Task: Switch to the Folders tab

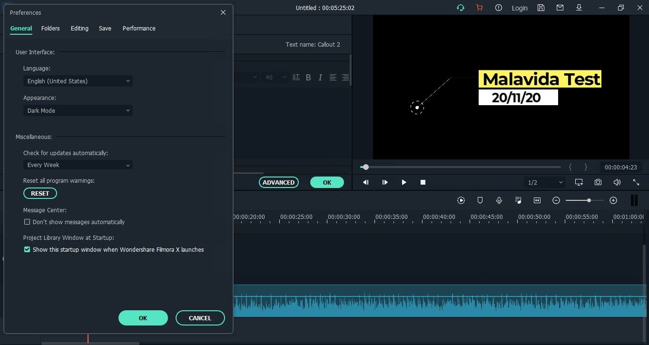Action: pos(50,28)
